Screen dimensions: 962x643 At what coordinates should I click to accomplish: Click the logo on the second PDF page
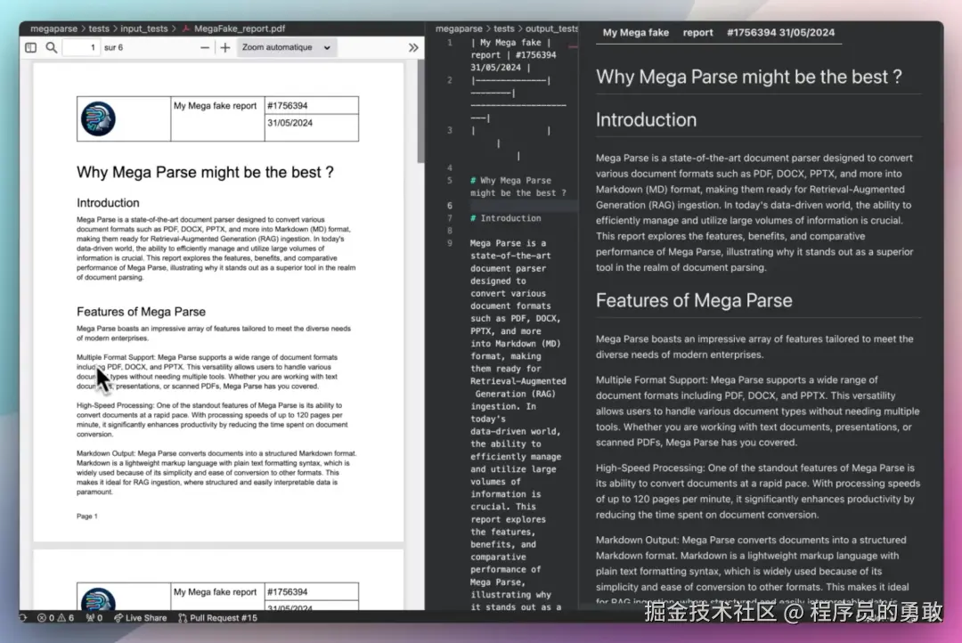(x=98, y=599)
